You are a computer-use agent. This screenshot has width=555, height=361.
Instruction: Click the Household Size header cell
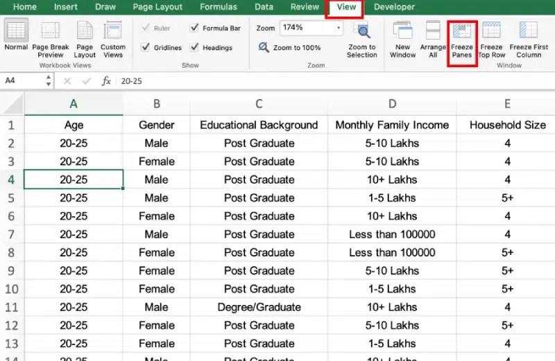pos(507,125)
